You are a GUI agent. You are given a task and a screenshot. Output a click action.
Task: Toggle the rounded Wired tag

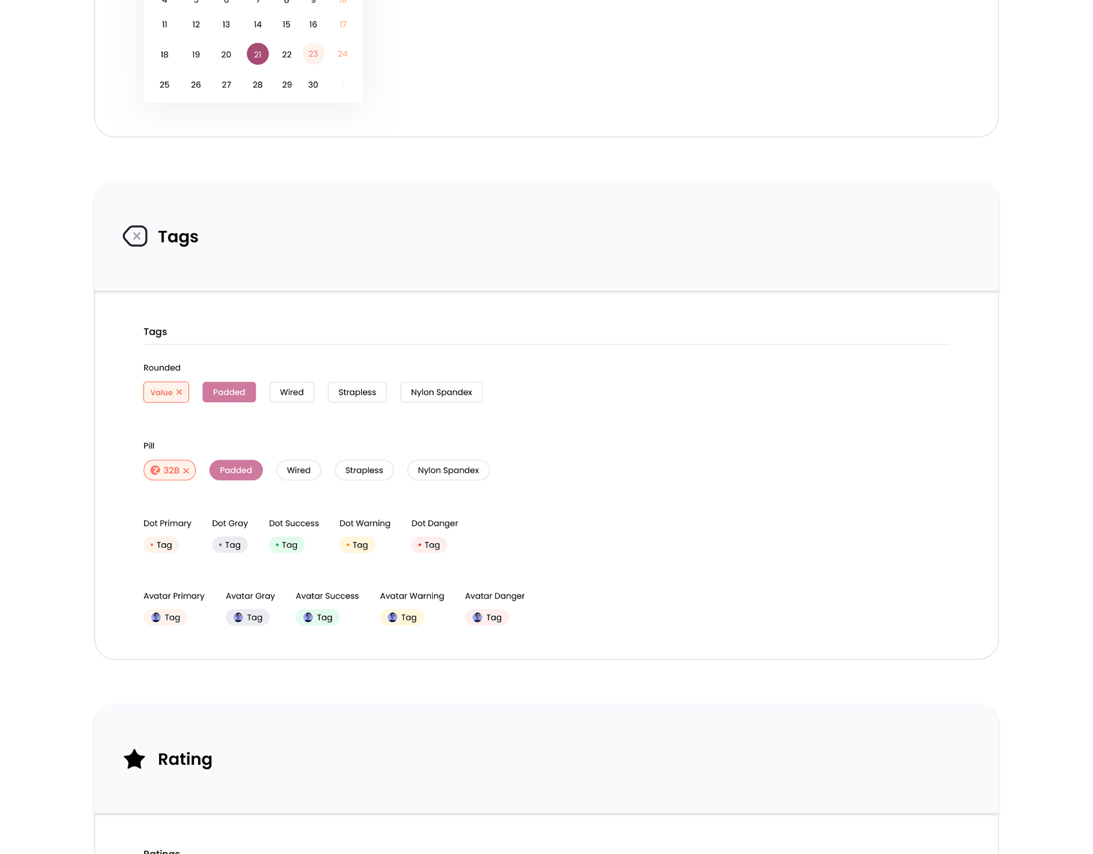point(292,393)
